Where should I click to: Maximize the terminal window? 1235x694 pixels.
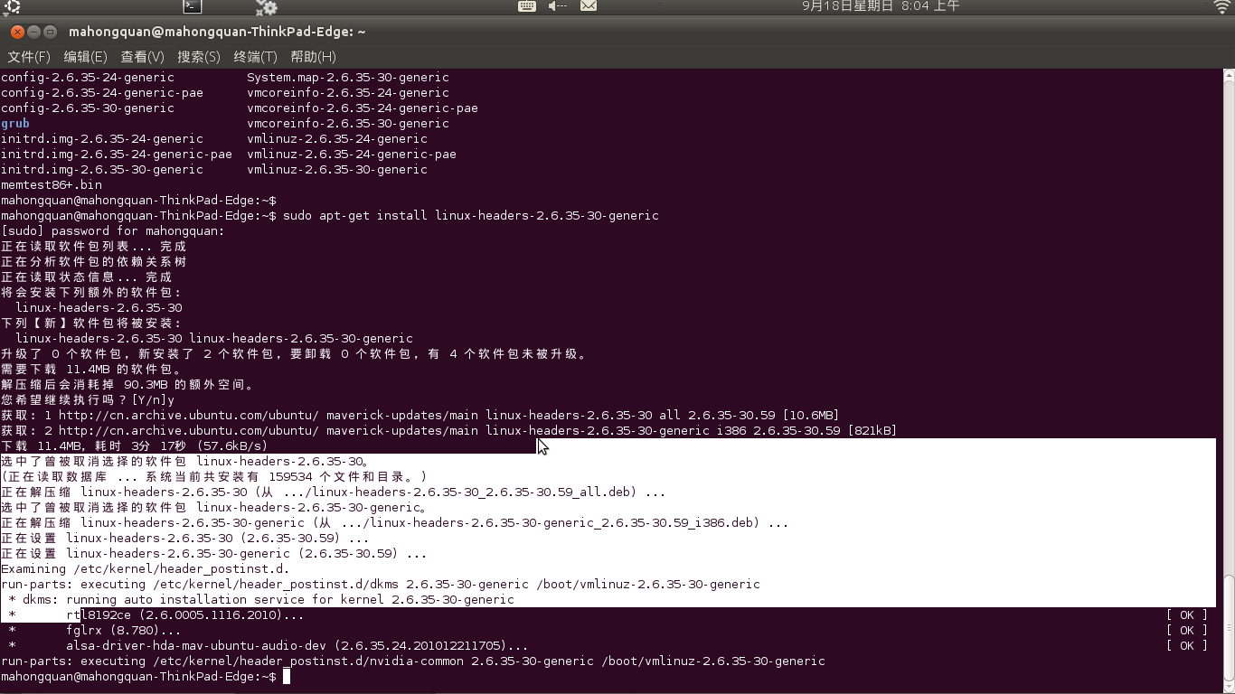(51, 32)
